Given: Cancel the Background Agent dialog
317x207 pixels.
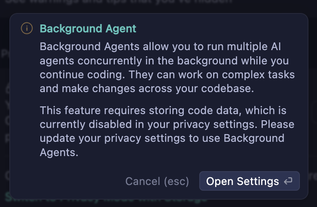Looking at the screenshot, I should coord(157,181).
